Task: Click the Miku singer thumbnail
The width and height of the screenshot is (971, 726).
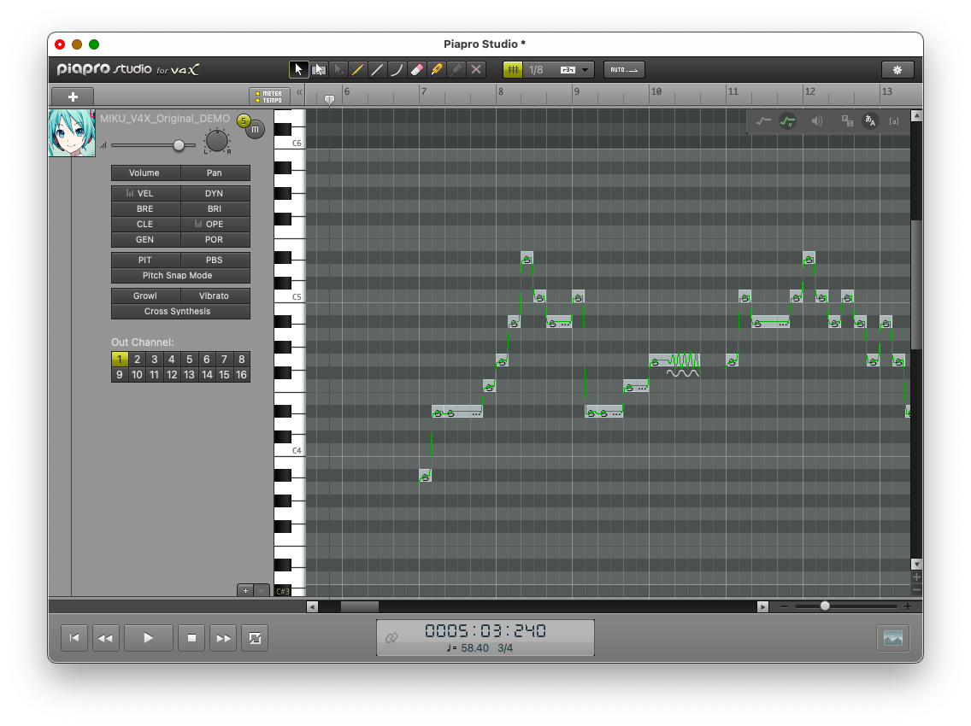Action: coord(72,133)
